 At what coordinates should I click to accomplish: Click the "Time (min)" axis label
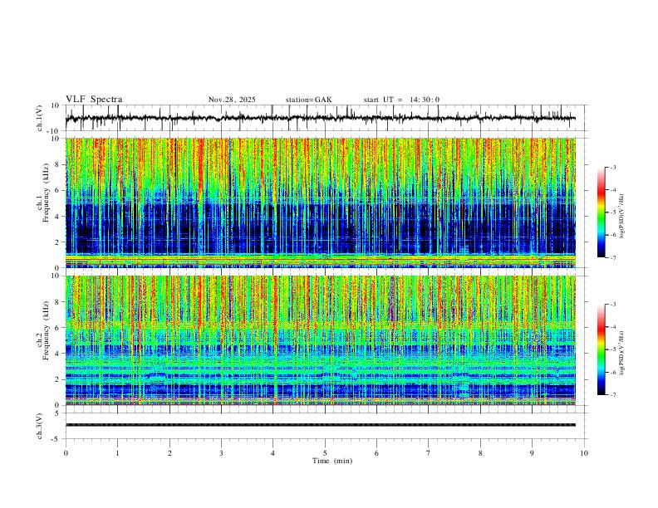[332, 461]
